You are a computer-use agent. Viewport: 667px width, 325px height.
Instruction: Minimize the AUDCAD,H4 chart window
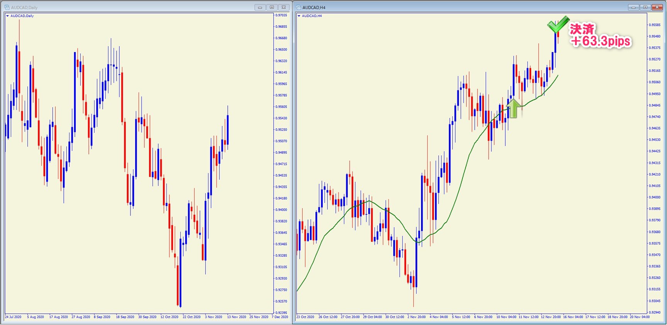(x=633, y=7)
